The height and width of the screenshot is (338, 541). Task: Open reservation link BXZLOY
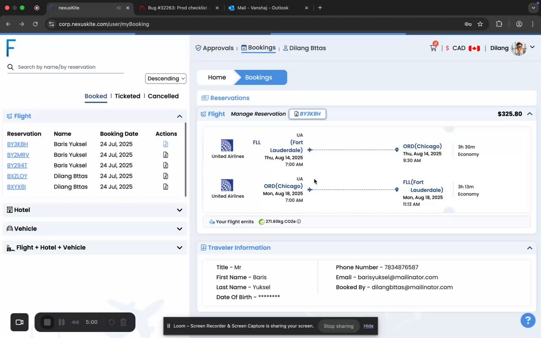click(17, 176)
